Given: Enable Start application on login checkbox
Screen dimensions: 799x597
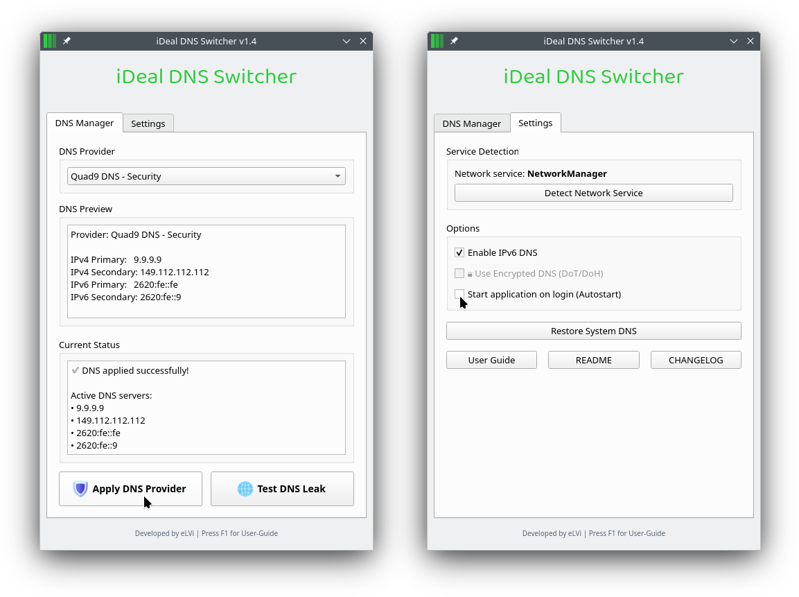Looking at the screenshot, I should tap(459, 294).
